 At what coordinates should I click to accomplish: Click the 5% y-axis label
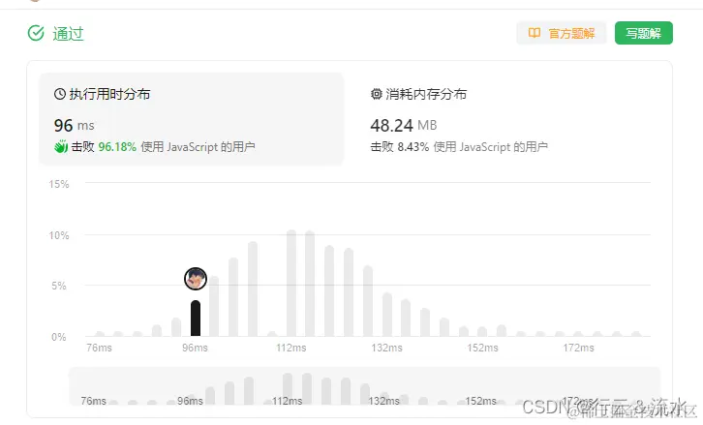[59, 286]
